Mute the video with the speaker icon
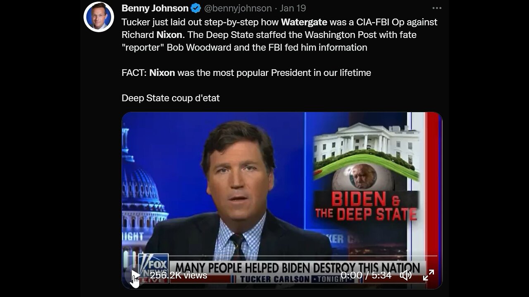 (405, 275)
